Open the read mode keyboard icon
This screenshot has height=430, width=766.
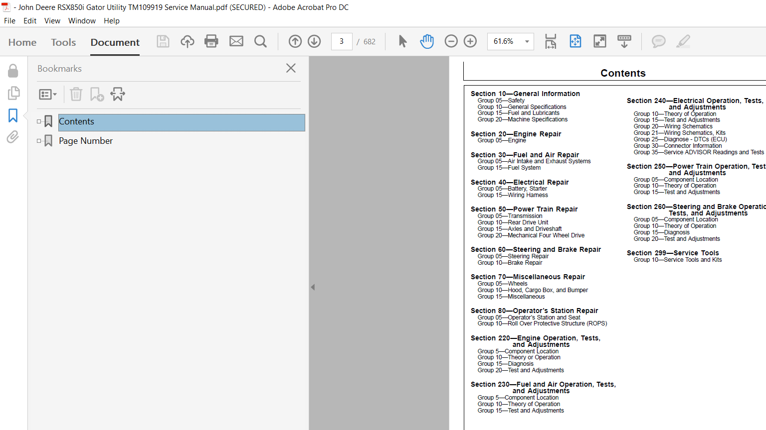(624, 41)
